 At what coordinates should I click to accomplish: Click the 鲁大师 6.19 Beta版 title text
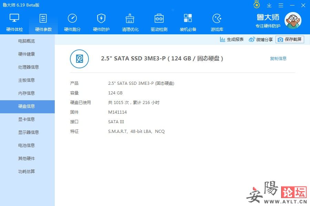(21, 5)
